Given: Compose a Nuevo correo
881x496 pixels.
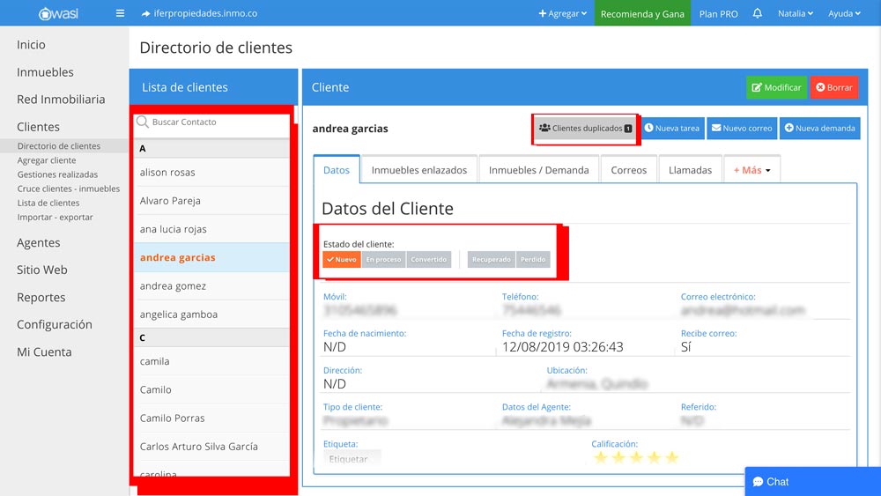Looking at the screenshot, I should [x=740, y=129].
